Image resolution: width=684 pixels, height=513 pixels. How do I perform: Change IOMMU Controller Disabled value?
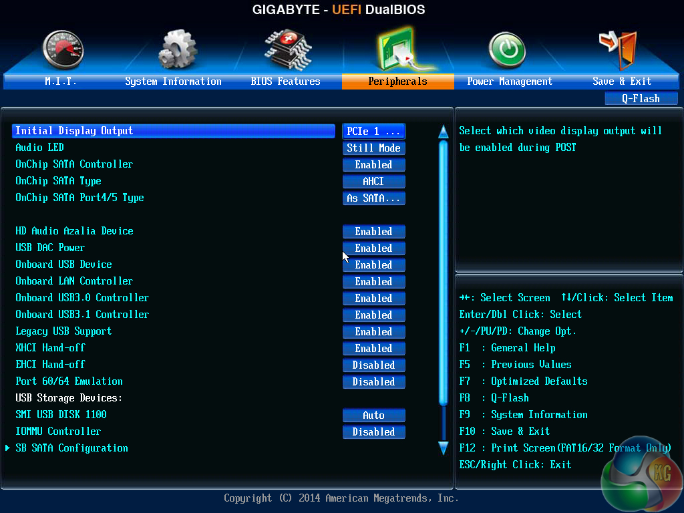(x=374, y=432)
